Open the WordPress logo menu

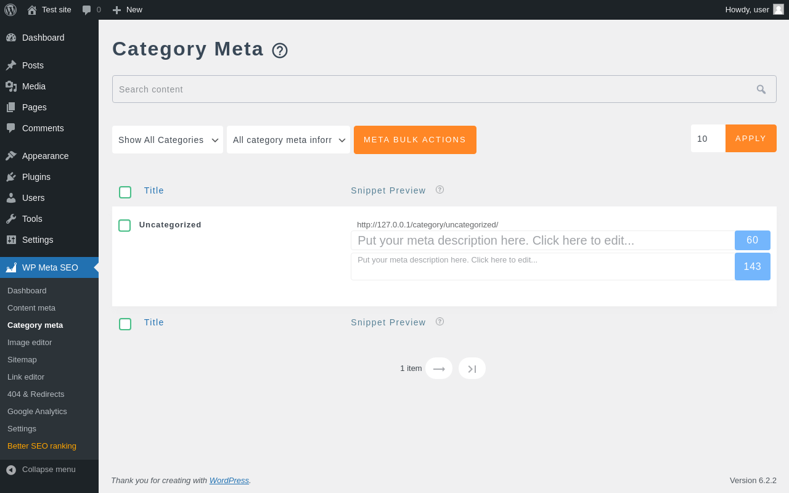10,10
